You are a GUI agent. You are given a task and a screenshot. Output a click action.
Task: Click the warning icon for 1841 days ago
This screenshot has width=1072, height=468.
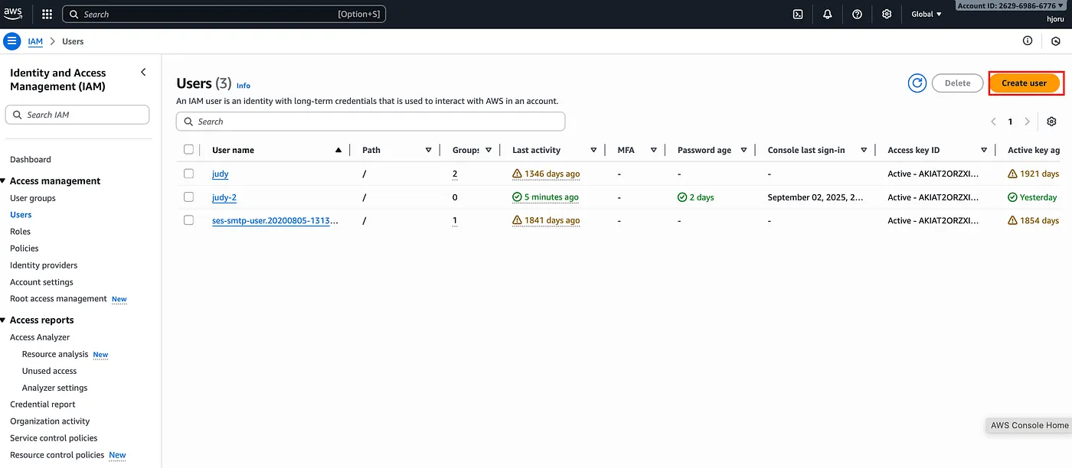click(517, 220)
